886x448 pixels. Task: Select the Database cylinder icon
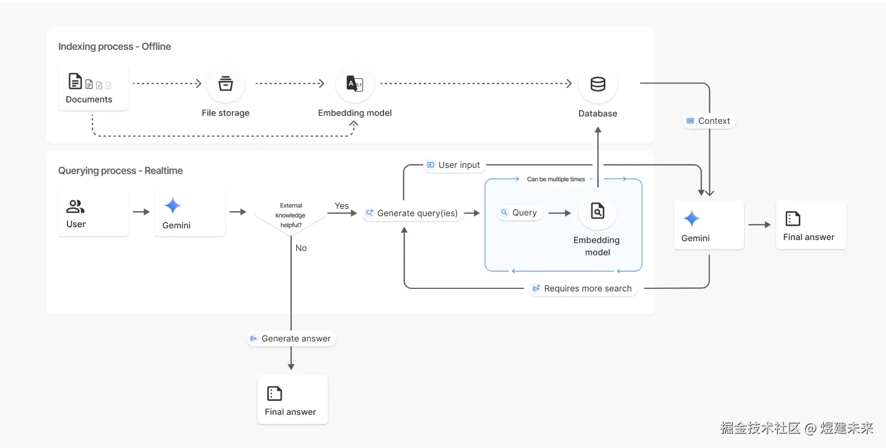pyautogui.click(x=598, y=84)
